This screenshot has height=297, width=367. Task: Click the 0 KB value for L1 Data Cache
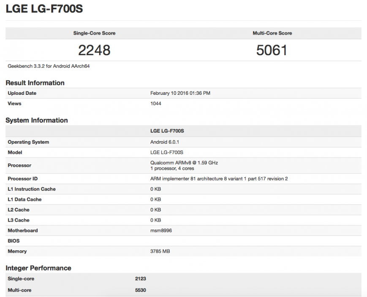coord(155,199)
